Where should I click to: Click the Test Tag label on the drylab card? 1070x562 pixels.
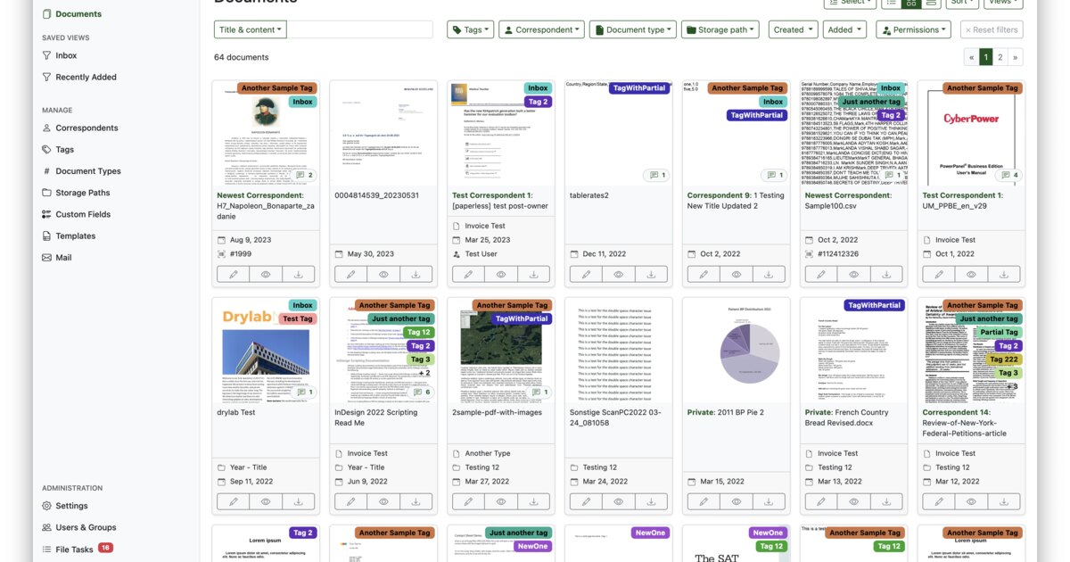pos(297,318)
